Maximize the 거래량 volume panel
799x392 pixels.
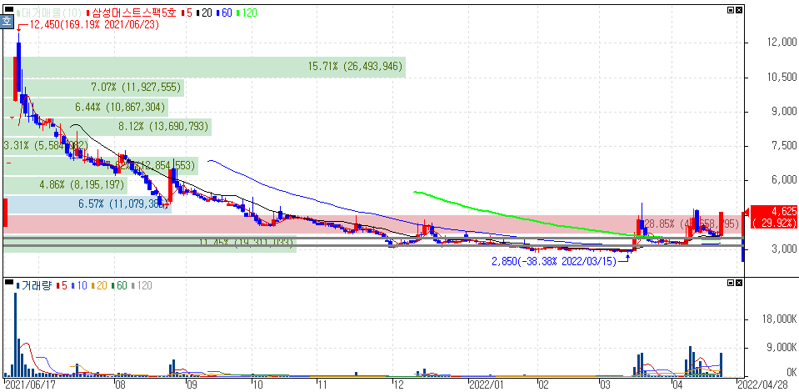point(731,282)
